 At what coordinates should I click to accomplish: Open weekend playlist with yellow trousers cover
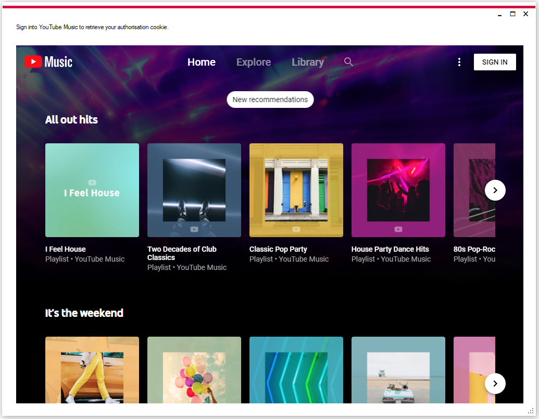[92, 370]
